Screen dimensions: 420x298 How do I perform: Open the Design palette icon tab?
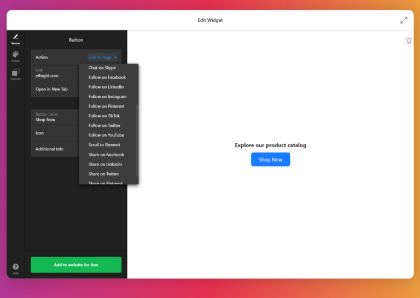15,56
